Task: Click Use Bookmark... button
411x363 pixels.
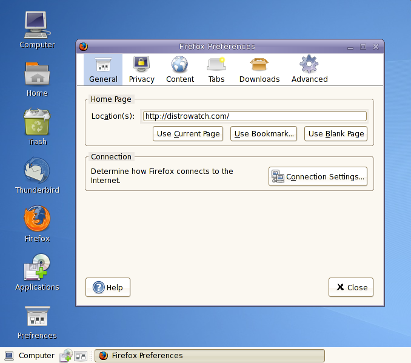Action: 264,134
